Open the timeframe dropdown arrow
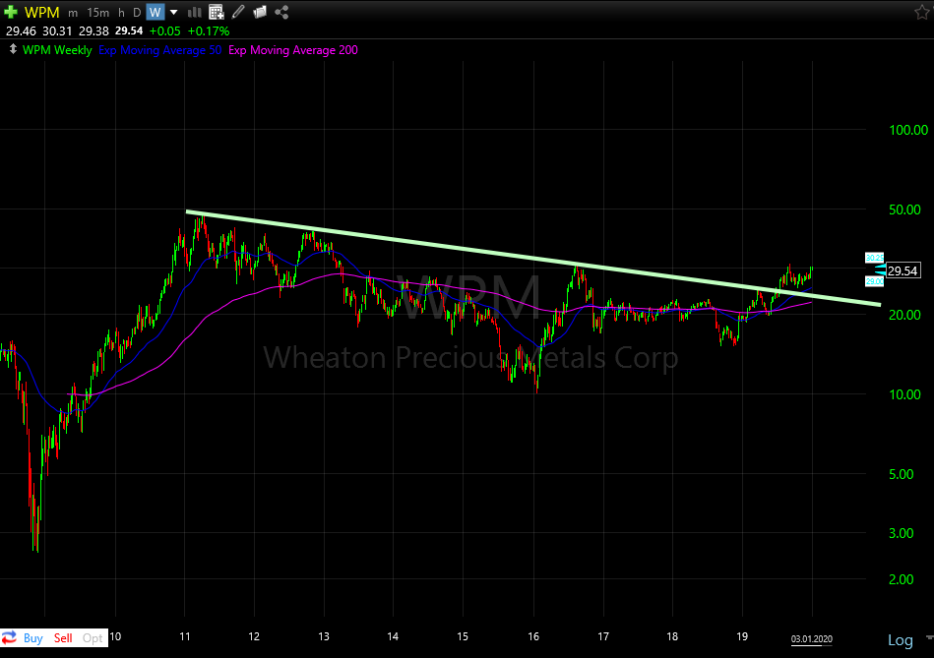This screenshot has width=934, height=658. click(174, 13)
